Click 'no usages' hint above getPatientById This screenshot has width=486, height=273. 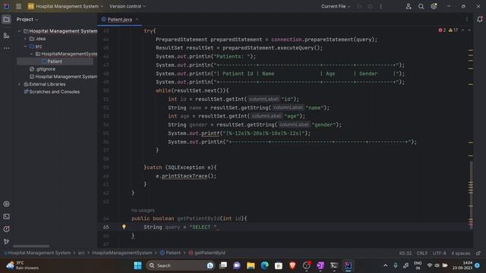point(143,210)
